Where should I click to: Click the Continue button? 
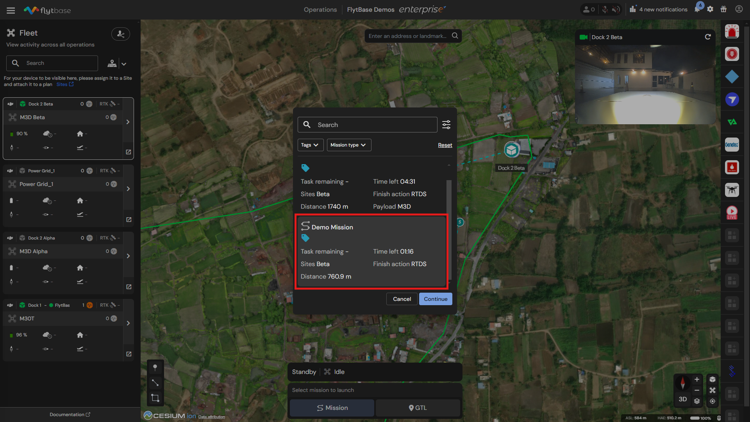(436, 299)
